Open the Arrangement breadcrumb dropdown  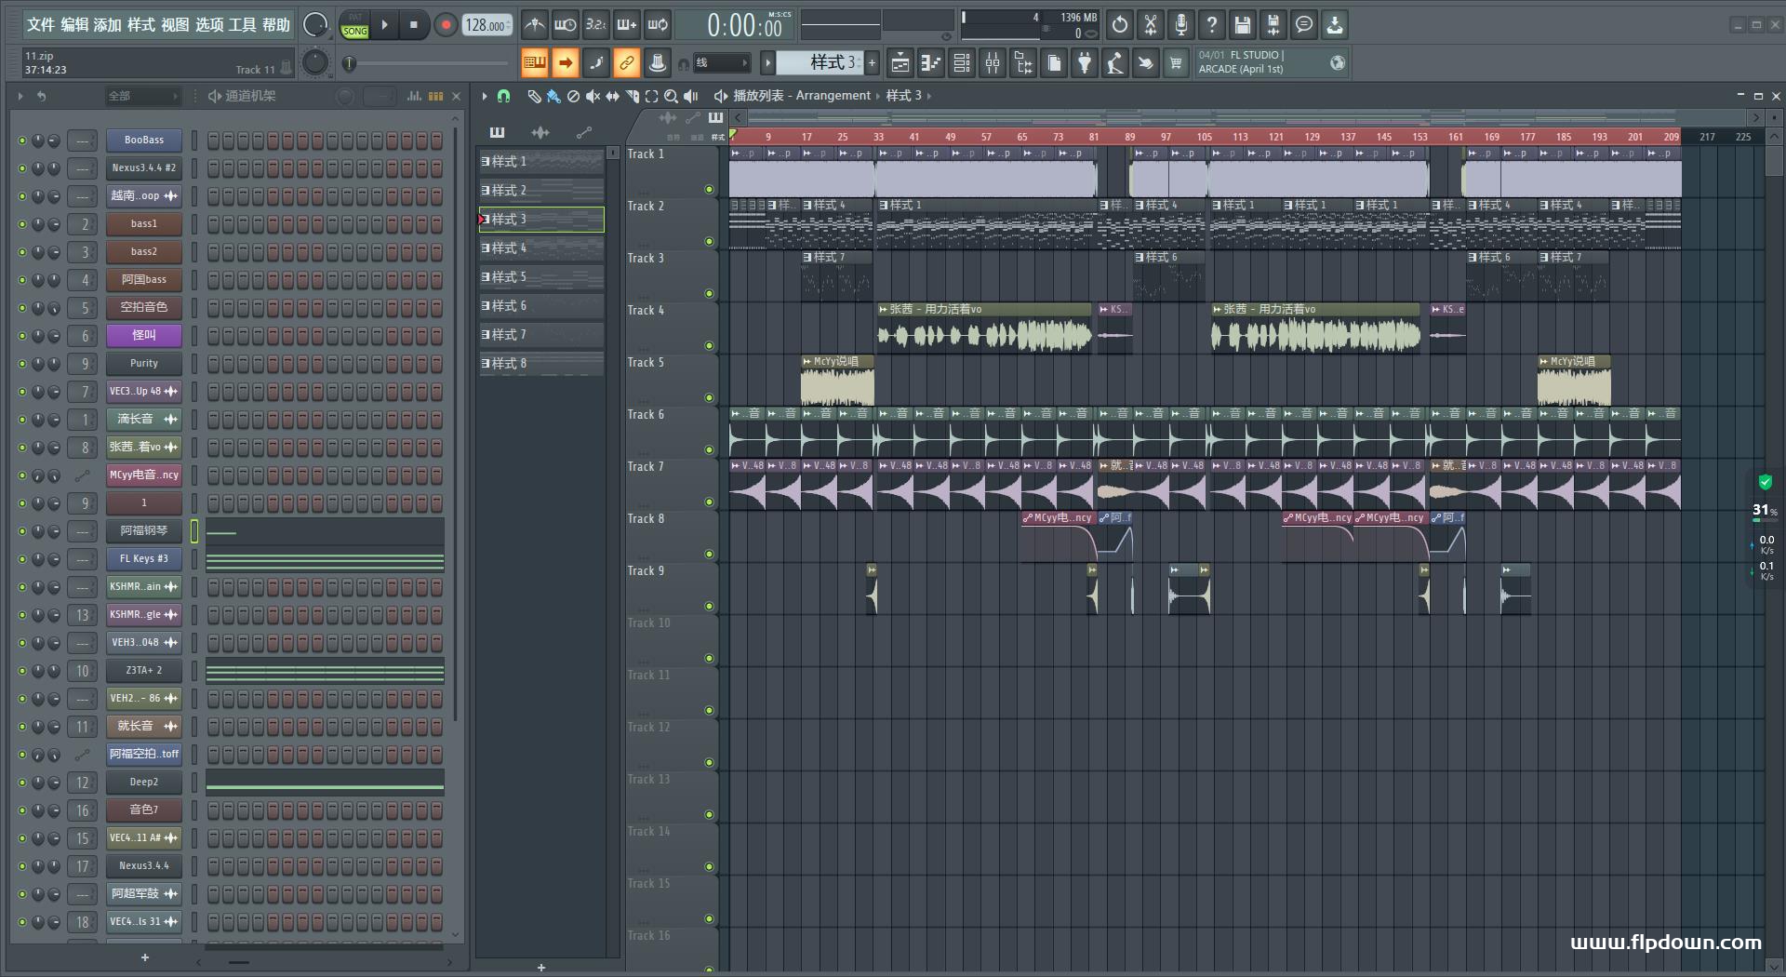pyautogui.click(x=833, y=95)
